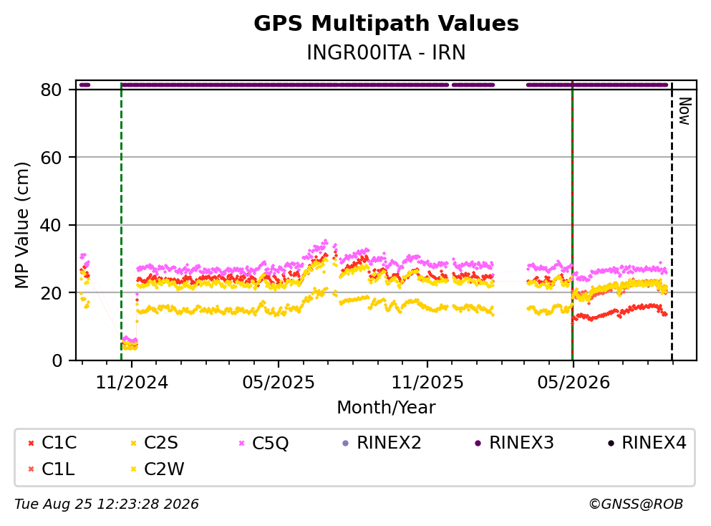Click the 'MP Value (cm)' y-axis label
This screenshot has height=526, width=711.
click(x=21, y=225)
